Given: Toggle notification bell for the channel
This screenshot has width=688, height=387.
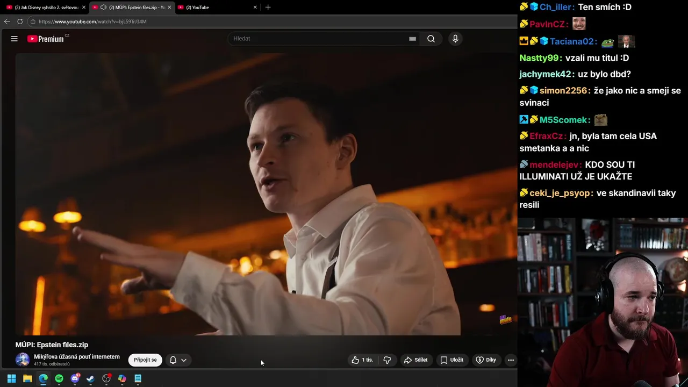Looking at the screenshot, I should [173, 360].
